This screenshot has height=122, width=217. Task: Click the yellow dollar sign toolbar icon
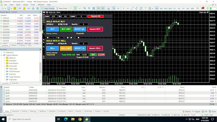[15, 8]
